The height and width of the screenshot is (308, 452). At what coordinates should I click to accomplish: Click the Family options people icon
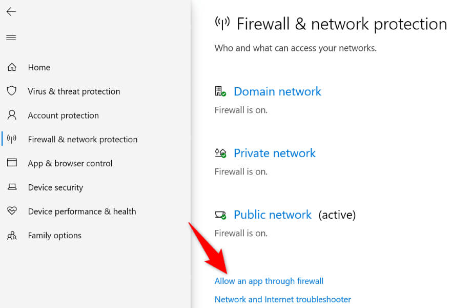point(12,235)
